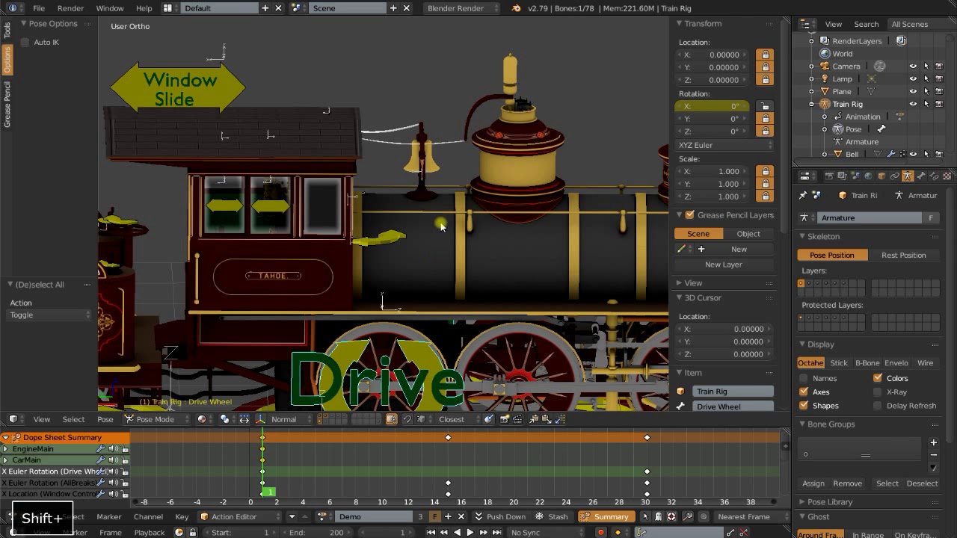This screenshot has width=957, height=538.
Task: Unlink the Demo action with X
Action: [461, 516]
